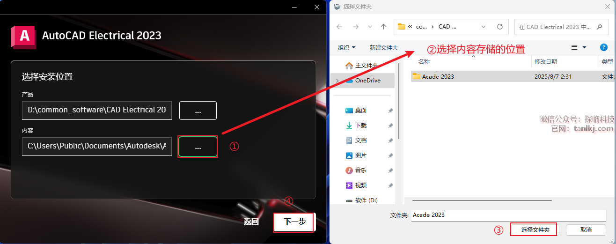Expand the OneDrive tree node
616x244 pixels.
pos(337,81)
